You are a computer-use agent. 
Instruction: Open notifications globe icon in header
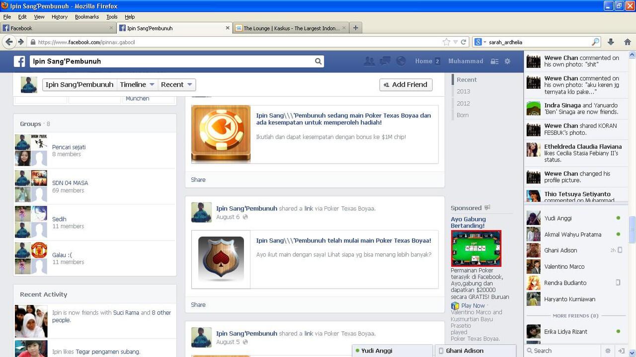tap(401, 61)
